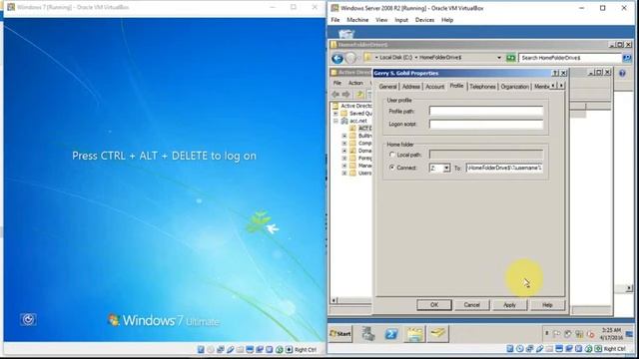639x359 pixels.
Task: Click left scroll arrow under AD tree
Action: (x=334, y=300)
